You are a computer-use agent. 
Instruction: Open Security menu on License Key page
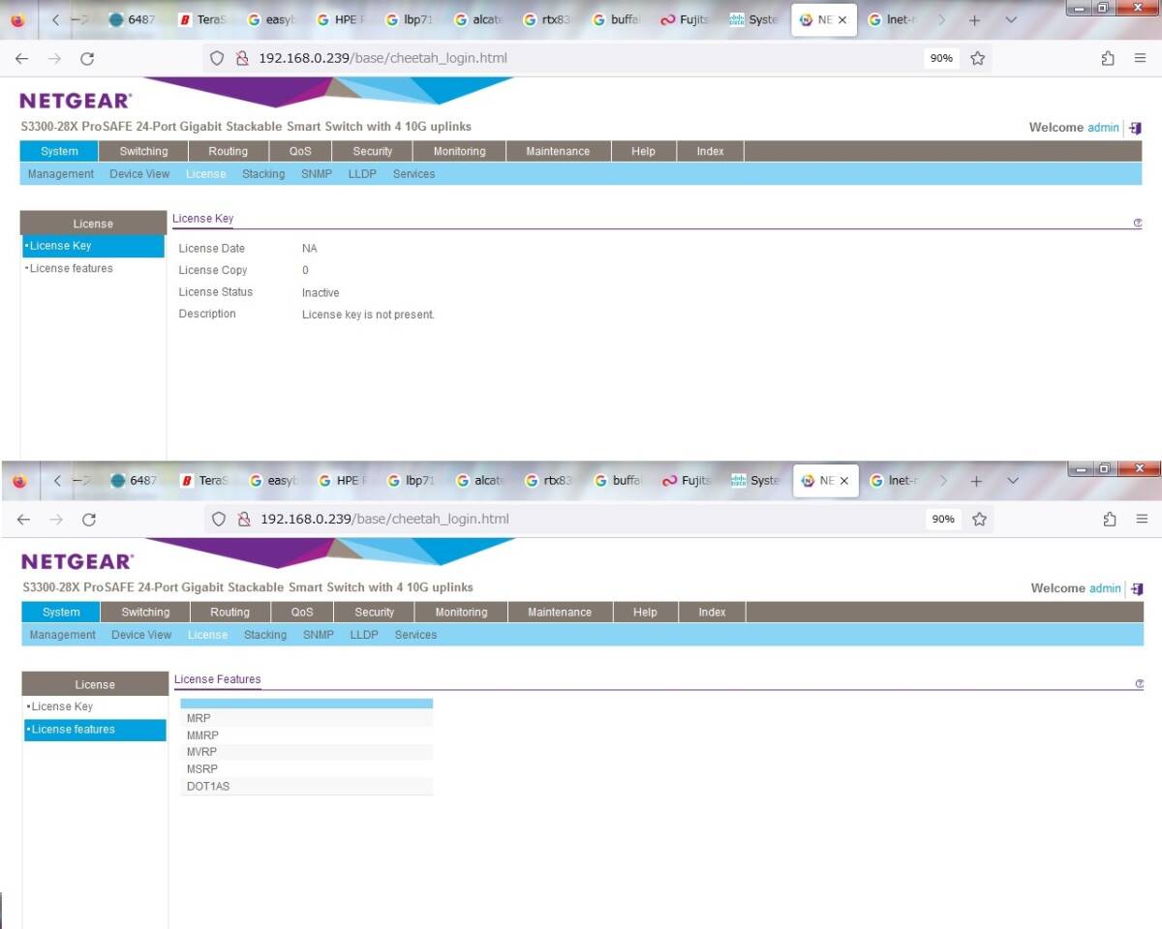(373, 151)
